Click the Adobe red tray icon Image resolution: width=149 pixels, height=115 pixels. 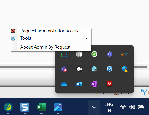tap(109, 84)
